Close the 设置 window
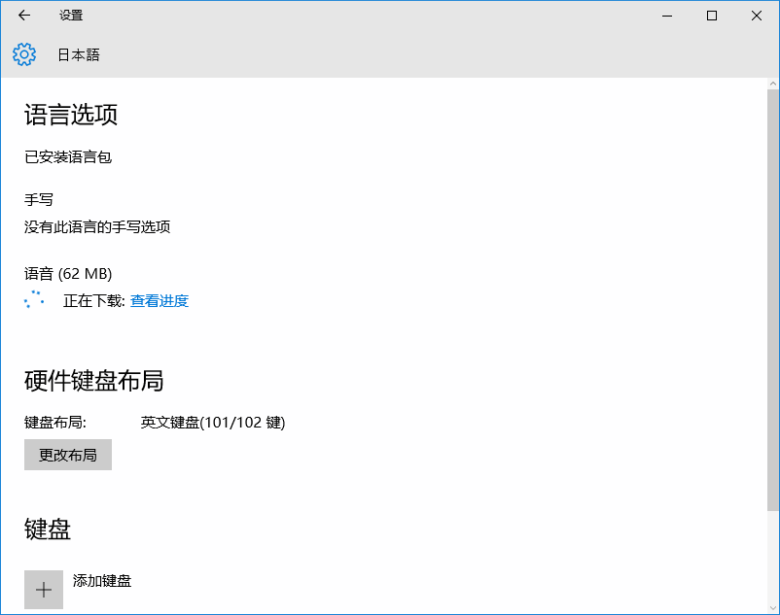Image resolution: width=780 pixels, height=615 pixels. (x=757, y=16)
